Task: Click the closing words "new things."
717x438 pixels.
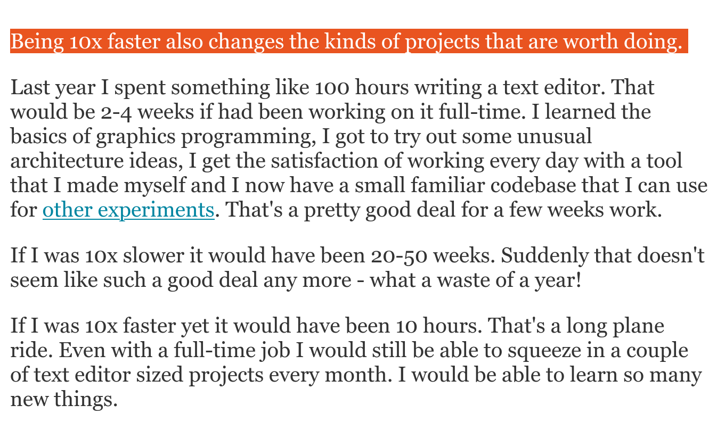Action: [64, 400]
